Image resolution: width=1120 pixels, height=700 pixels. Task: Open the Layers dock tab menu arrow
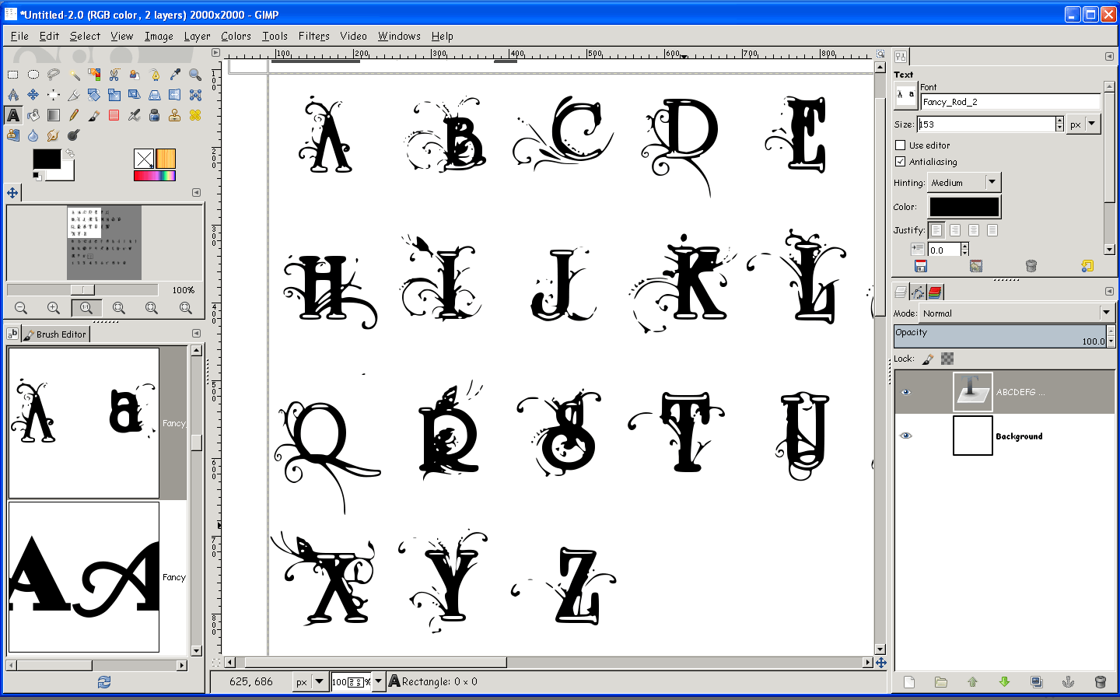click(1109, 291)
